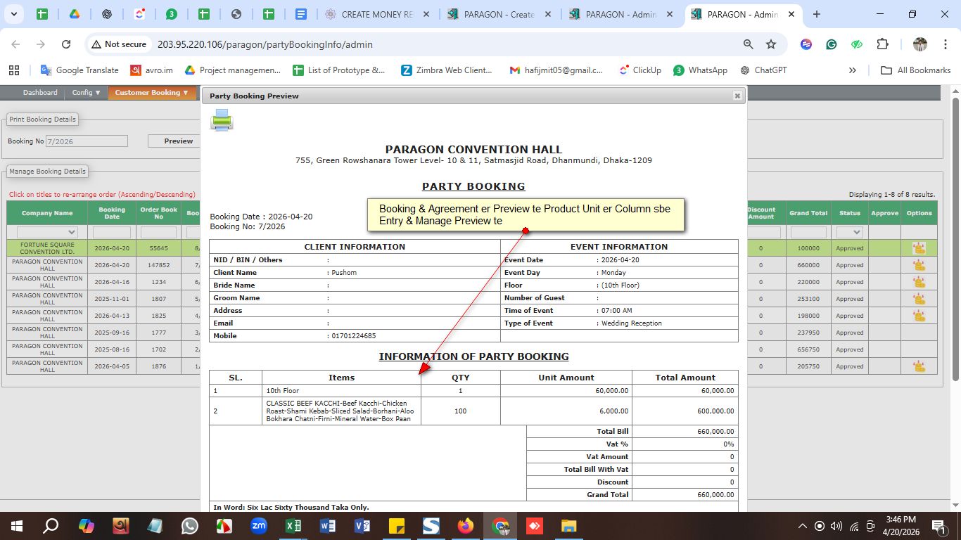This screenshot has width=961, height=540.
Task: Open the Chrome three-dot menu
Action: (x=946, y=44)
